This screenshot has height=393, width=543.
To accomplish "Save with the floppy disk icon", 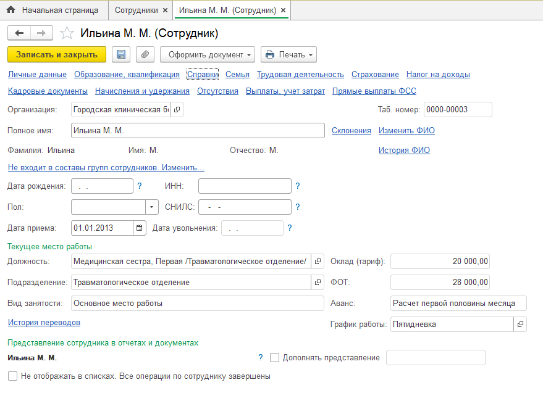I will point(121,55).
